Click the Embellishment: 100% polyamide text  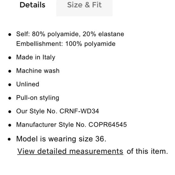pos(66,44)
